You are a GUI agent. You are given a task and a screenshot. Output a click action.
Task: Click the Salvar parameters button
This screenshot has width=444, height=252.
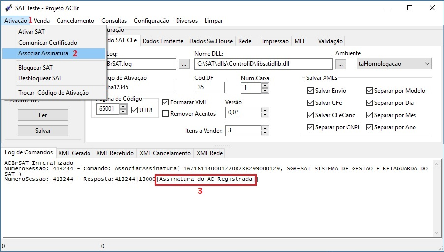click(43, 131)
